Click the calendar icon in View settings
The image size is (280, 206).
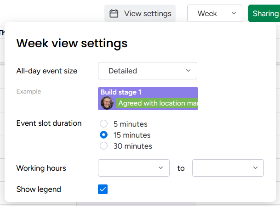pyautogui.click(x=114, y=14)
